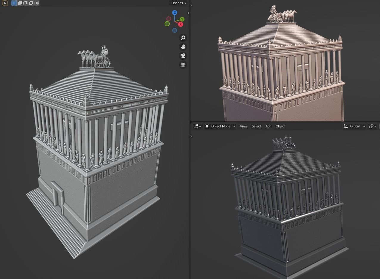This screenshot has width=380, height=279.
Task: Choose the Intersect selection mode
Action: 37,3
